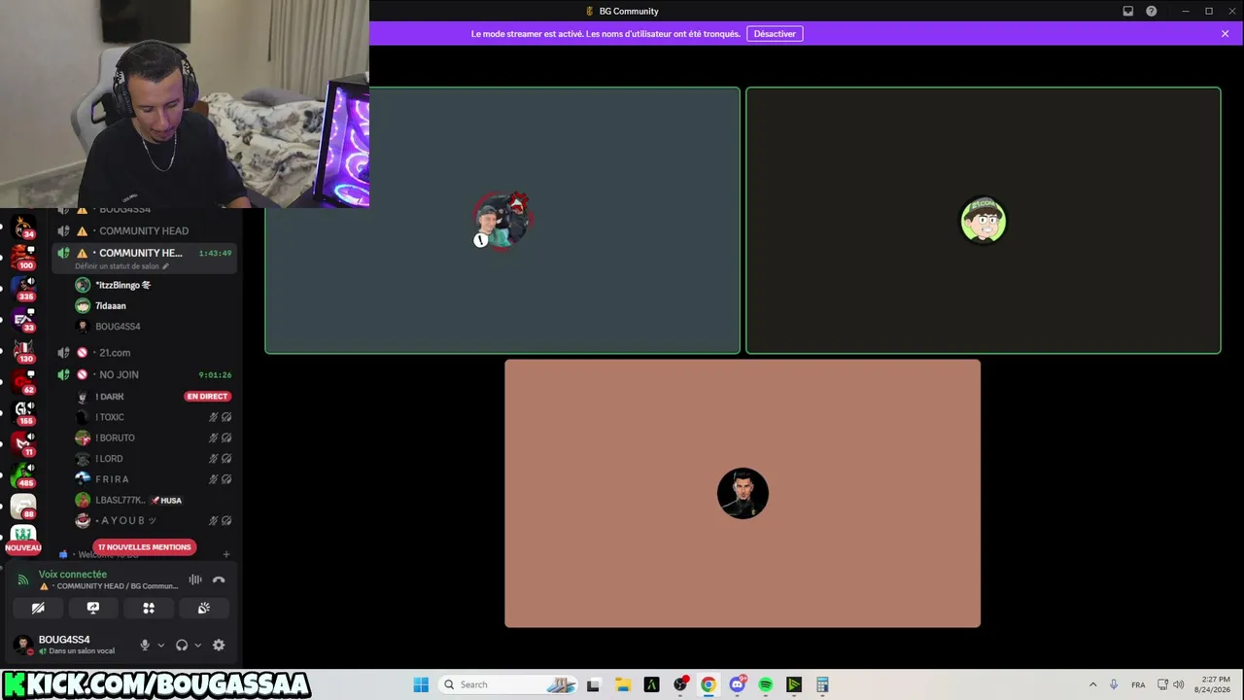This screenshot has height=700, width=1244.
Task: Open Task View on the taskbar
Action: 593,684
